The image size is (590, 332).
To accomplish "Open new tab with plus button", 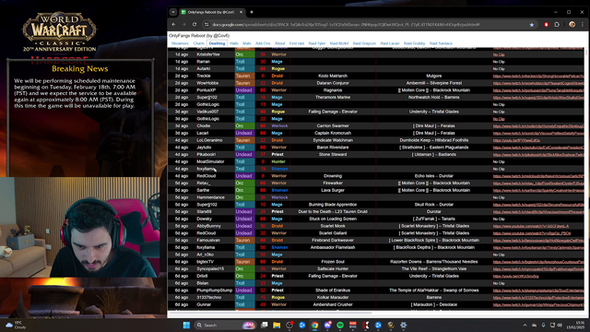I will coord(252,12).
